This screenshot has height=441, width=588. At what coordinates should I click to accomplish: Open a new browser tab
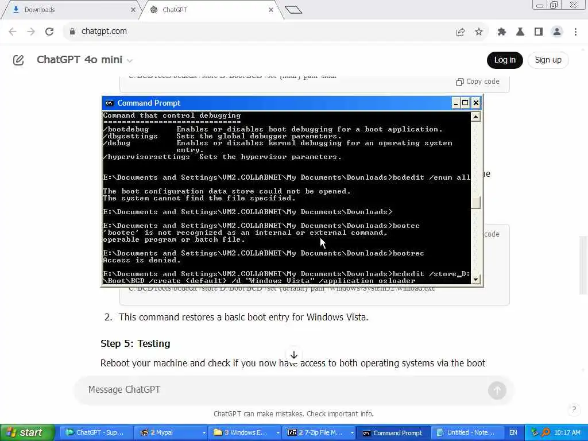(x=293, y=10)
